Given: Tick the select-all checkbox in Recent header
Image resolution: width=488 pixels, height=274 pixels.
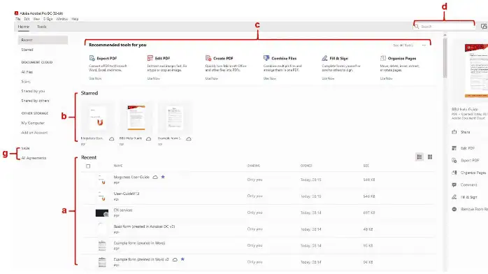Looking at the screenshot, I should coord(88,166).
